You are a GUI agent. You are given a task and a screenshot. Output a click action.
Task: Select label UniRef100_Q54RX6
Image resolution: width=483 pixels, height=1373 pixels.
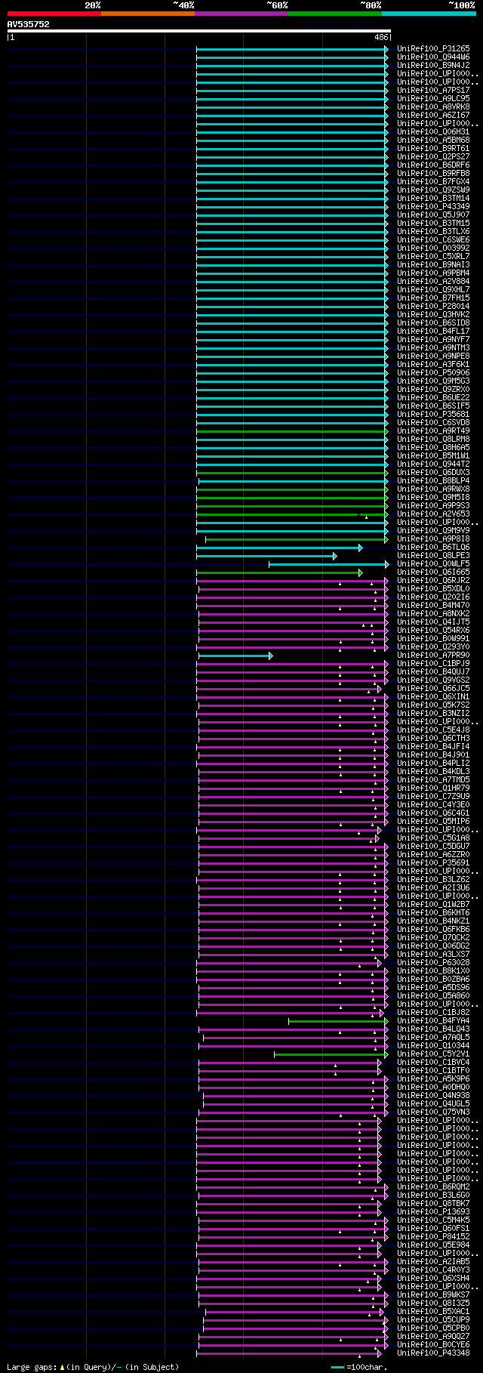point(433,631)
